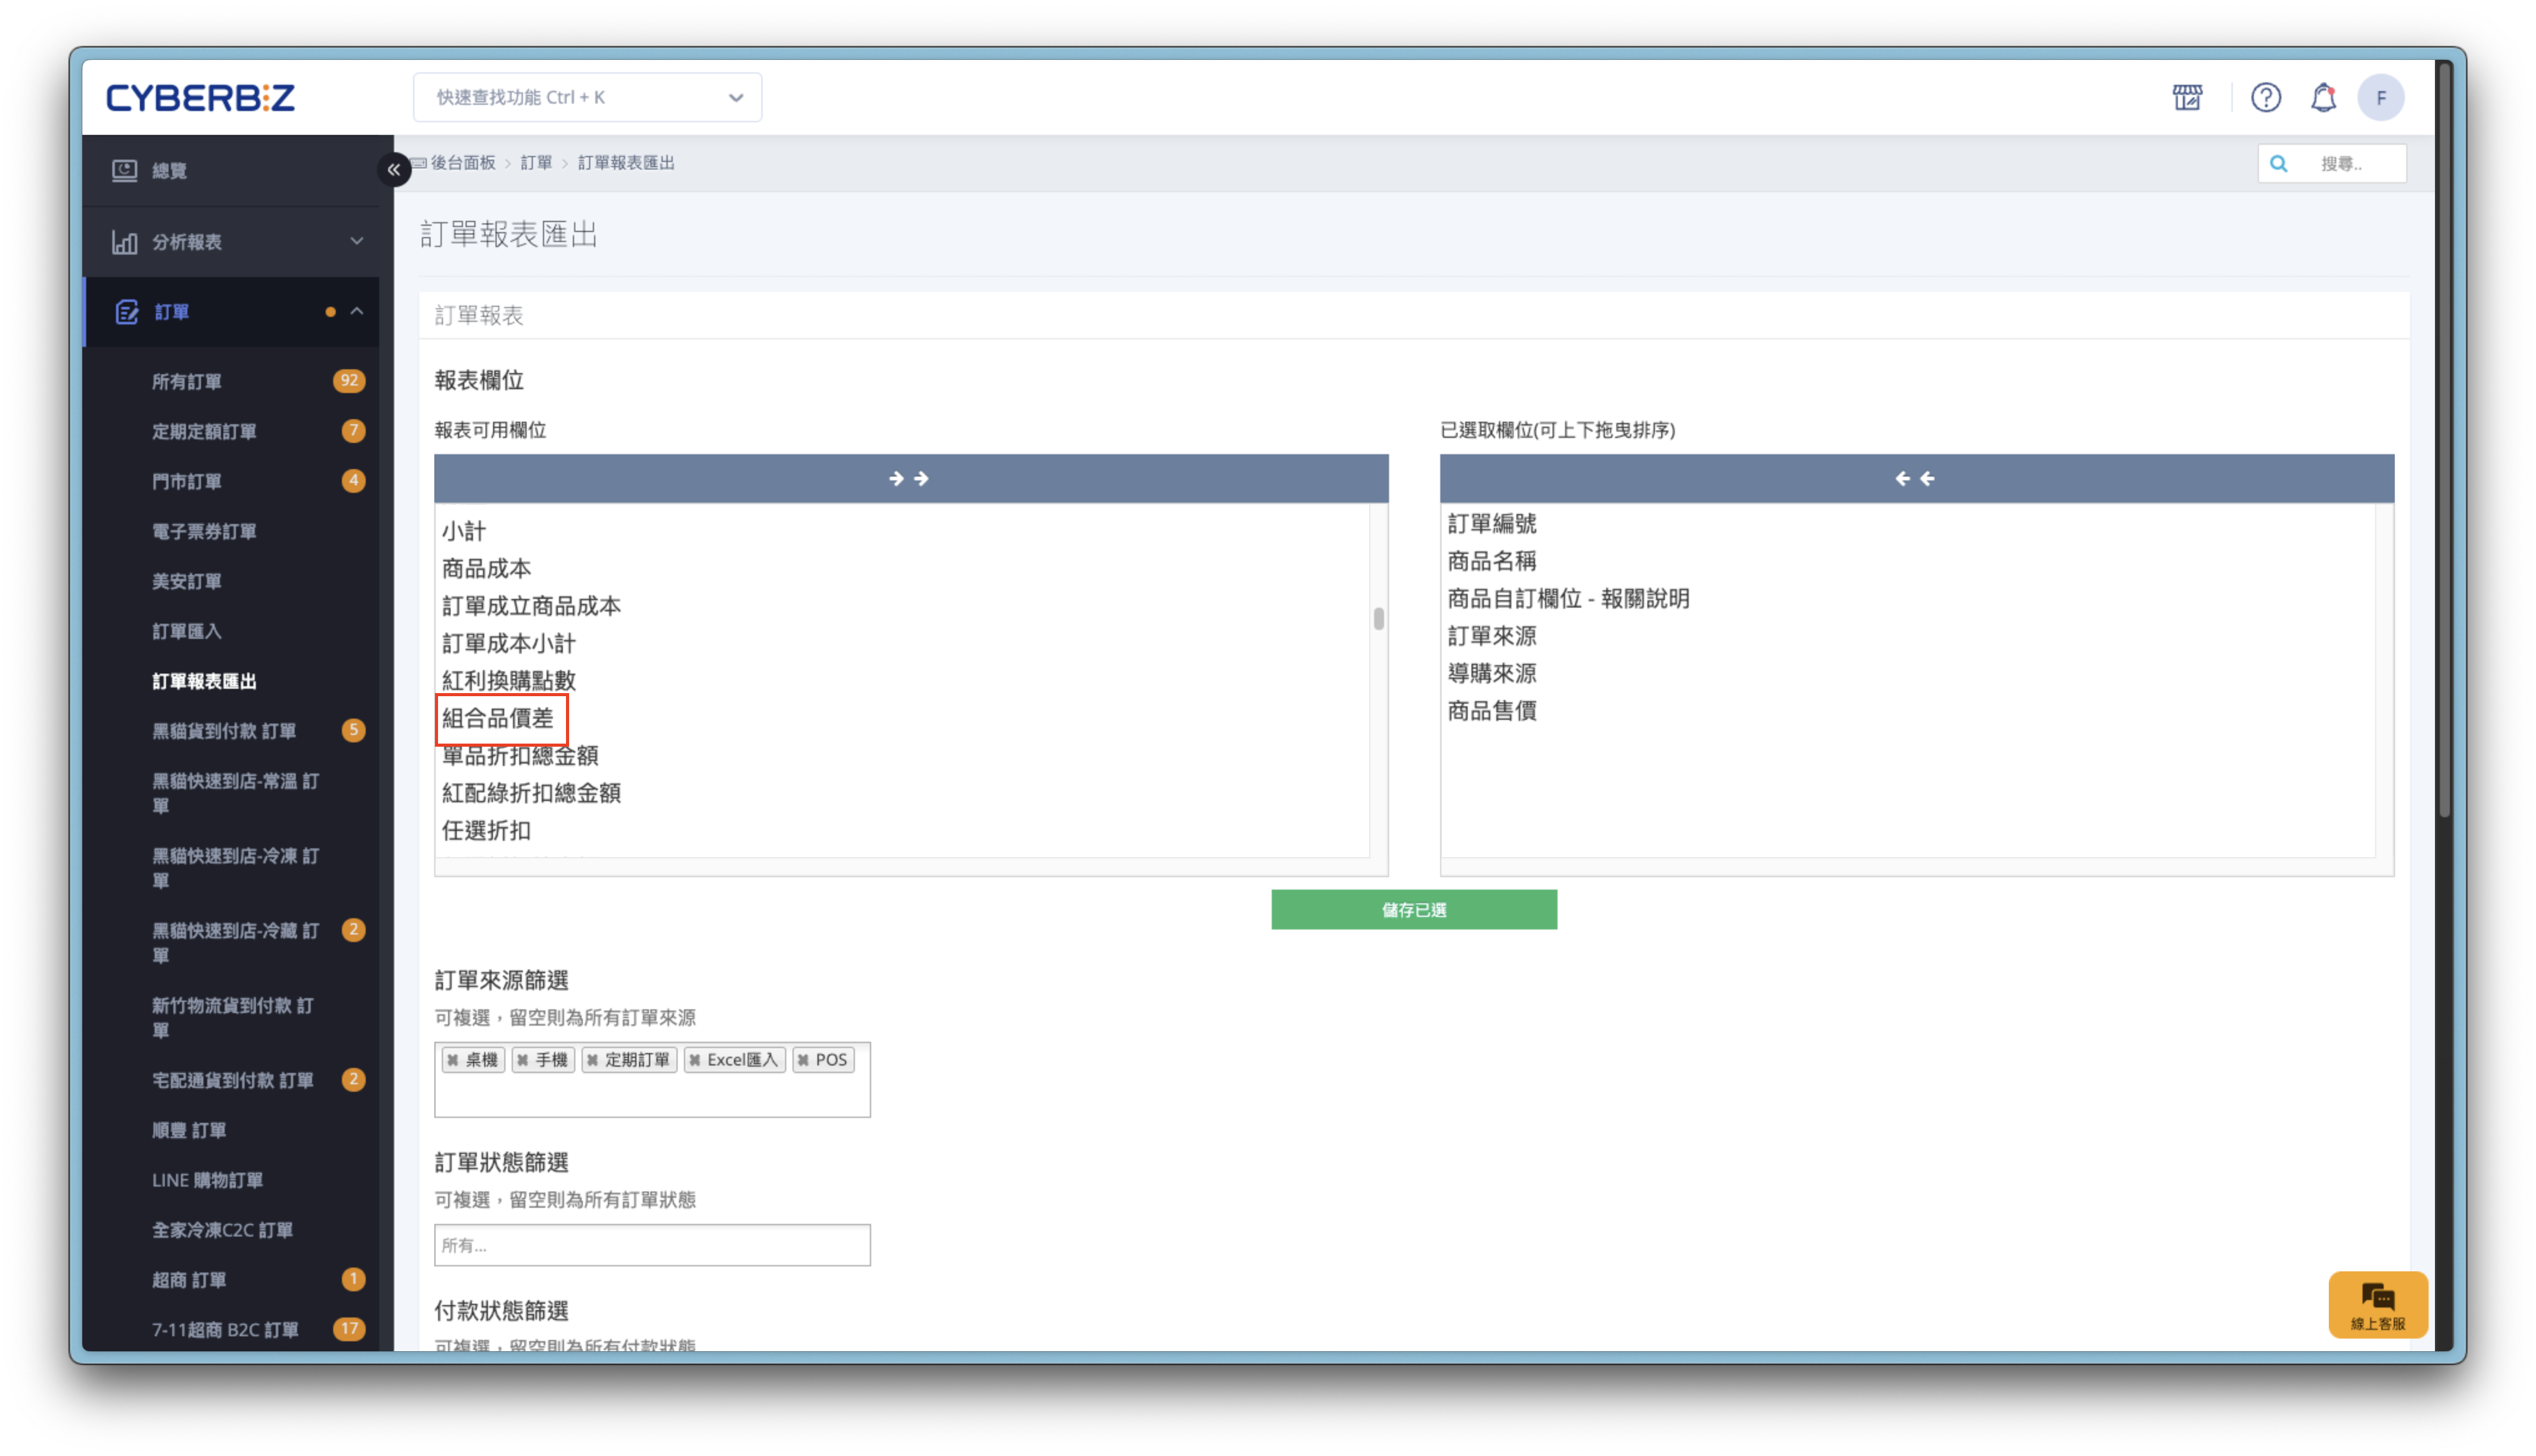Open the online customer service chat
The image size is (2536, 1456).
tap(2377, 1304)
